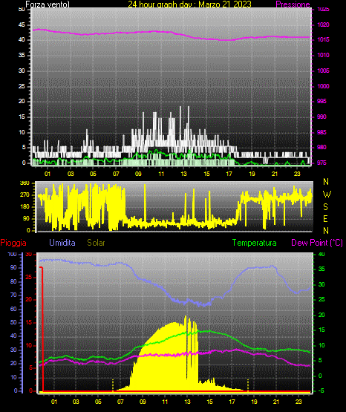
Task: Click the green Temperatura legend label
Action: (254, 243)
